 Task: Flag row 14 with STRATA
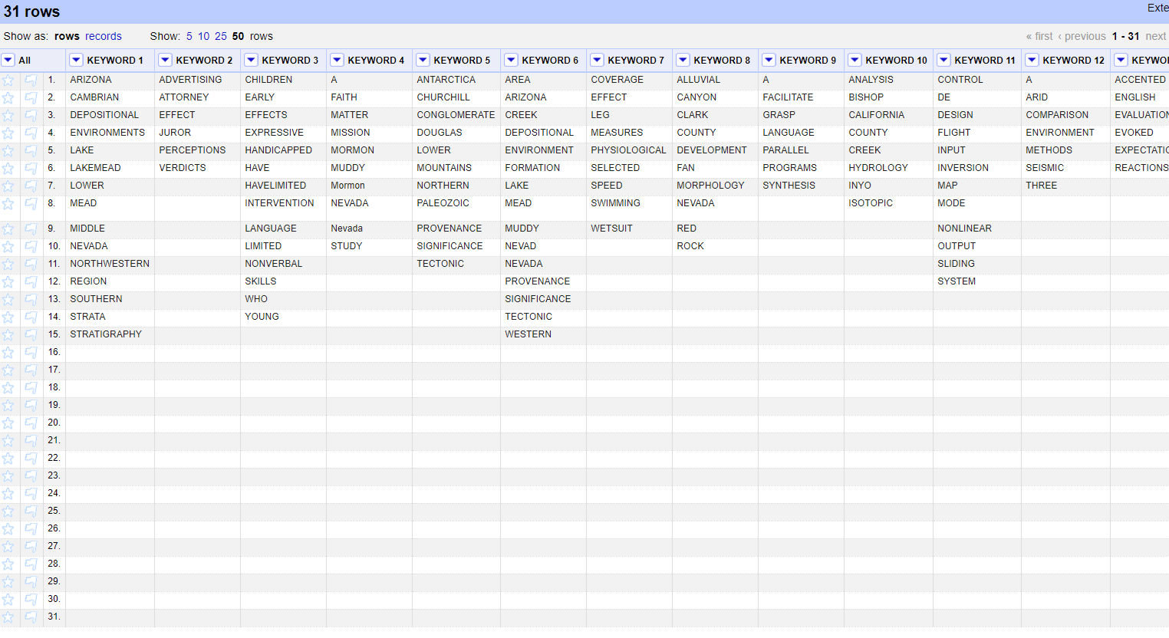31,317
